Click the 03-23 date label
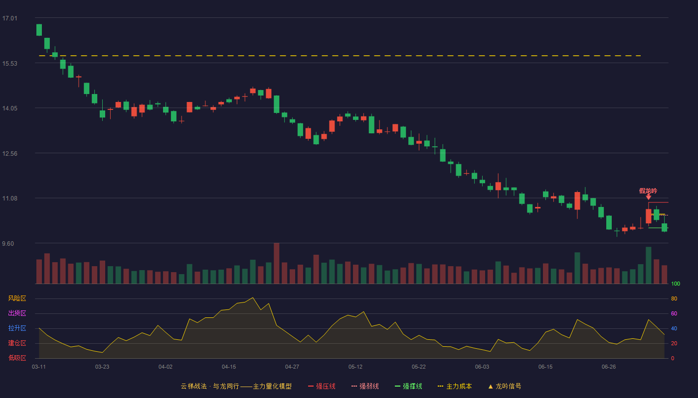Screen dimensions: 698x398 102,367
